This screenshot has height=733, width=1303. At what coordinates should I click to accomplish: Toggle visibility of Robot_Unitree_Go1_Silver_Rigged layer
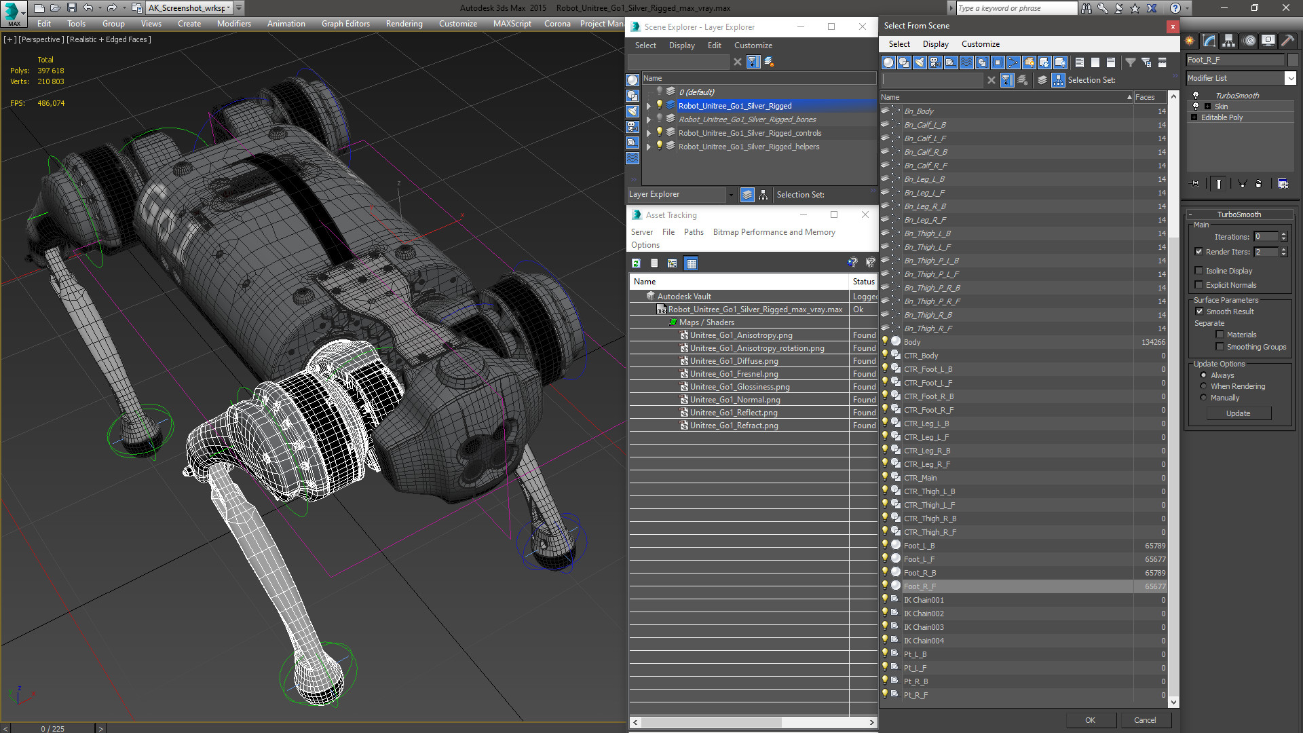click(659, 105)
